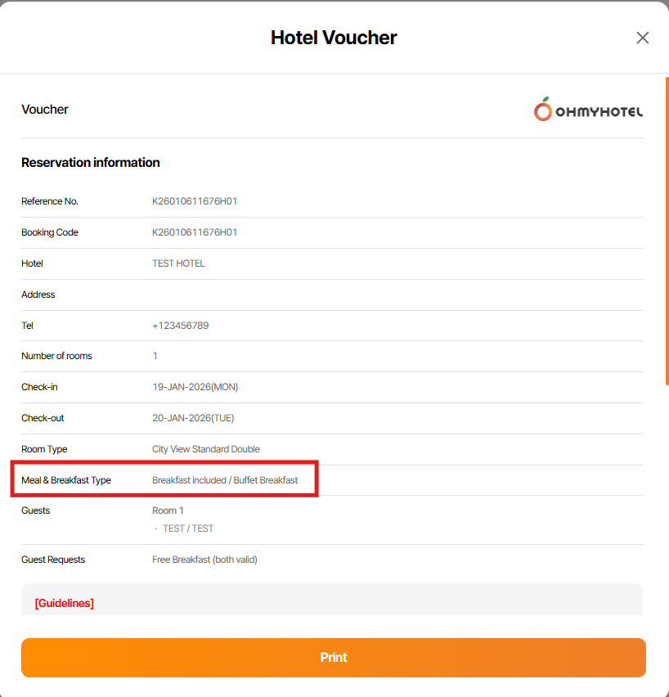Image resolution: width=669 pixels, height=697 pixels.
Task: Click the check-in date 19-JAN-2026(MON)
Action: [x=195, y=387]
